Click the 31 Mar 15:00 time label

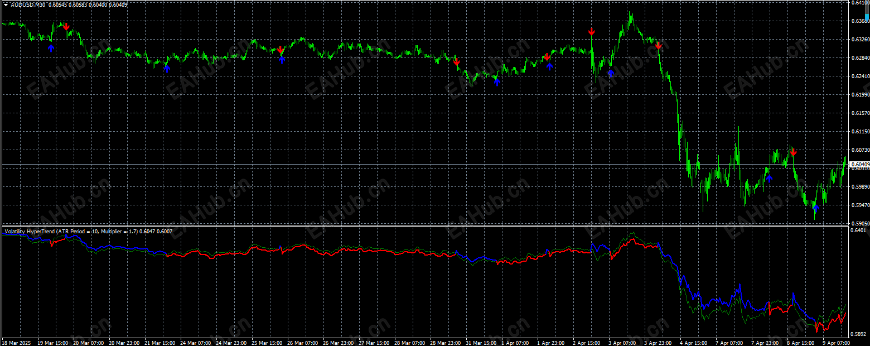coord(480,342)
